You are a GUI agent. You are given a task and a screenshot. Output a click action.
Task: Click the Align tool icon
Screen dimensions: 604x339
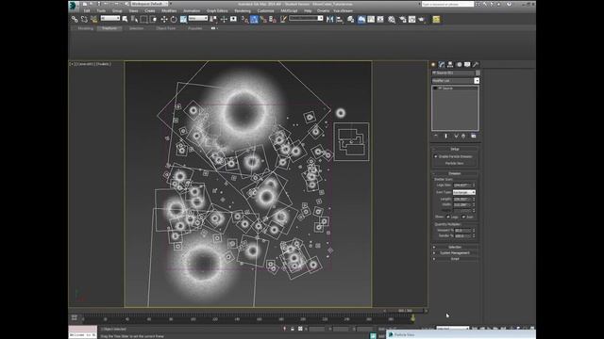(340, 19)
